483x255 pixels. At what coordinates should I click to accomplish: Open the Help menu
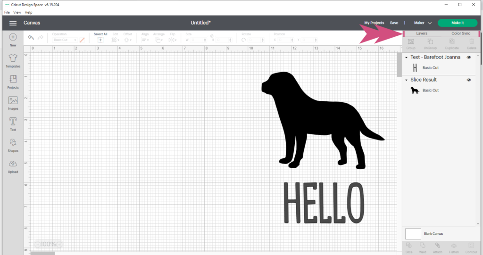(x=28, y=12)
